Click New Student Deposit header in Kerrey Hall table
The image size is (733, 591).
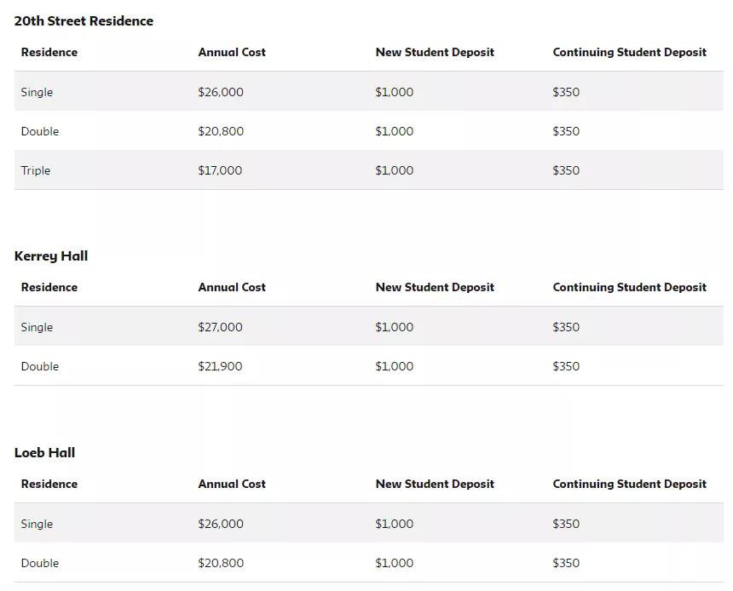coord(435,287)
